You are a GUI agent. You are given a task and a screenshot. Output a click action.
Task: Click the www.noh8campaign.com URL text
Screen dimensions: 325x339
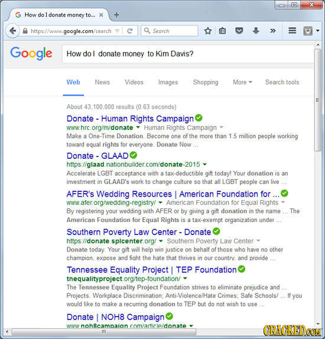[126, 325]
